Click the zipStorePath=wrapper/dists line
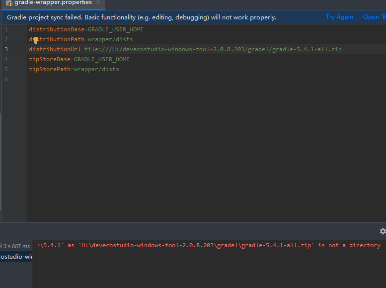386x288 pixels. point(74,69)
